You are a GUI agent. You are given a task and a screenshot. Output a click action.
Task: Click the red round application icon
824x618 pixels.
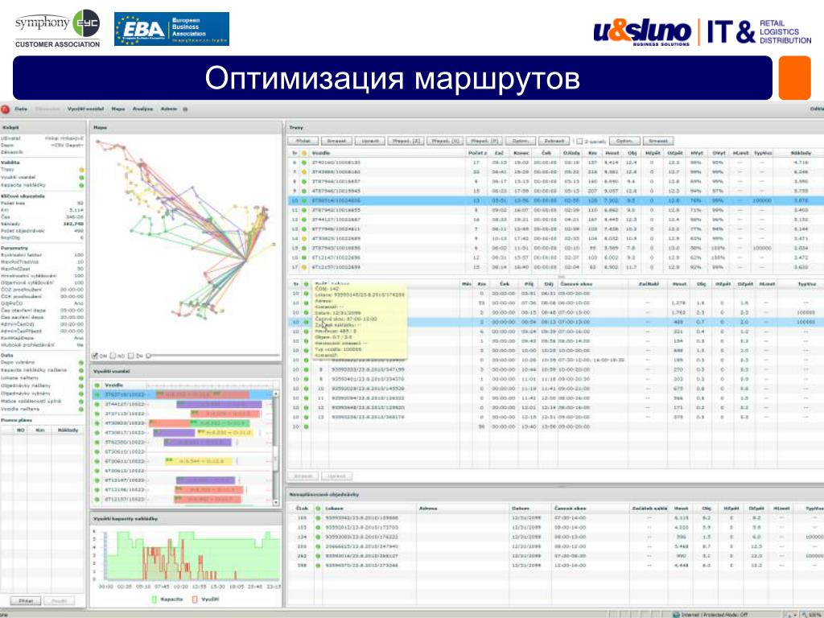[x=6, y=109]
